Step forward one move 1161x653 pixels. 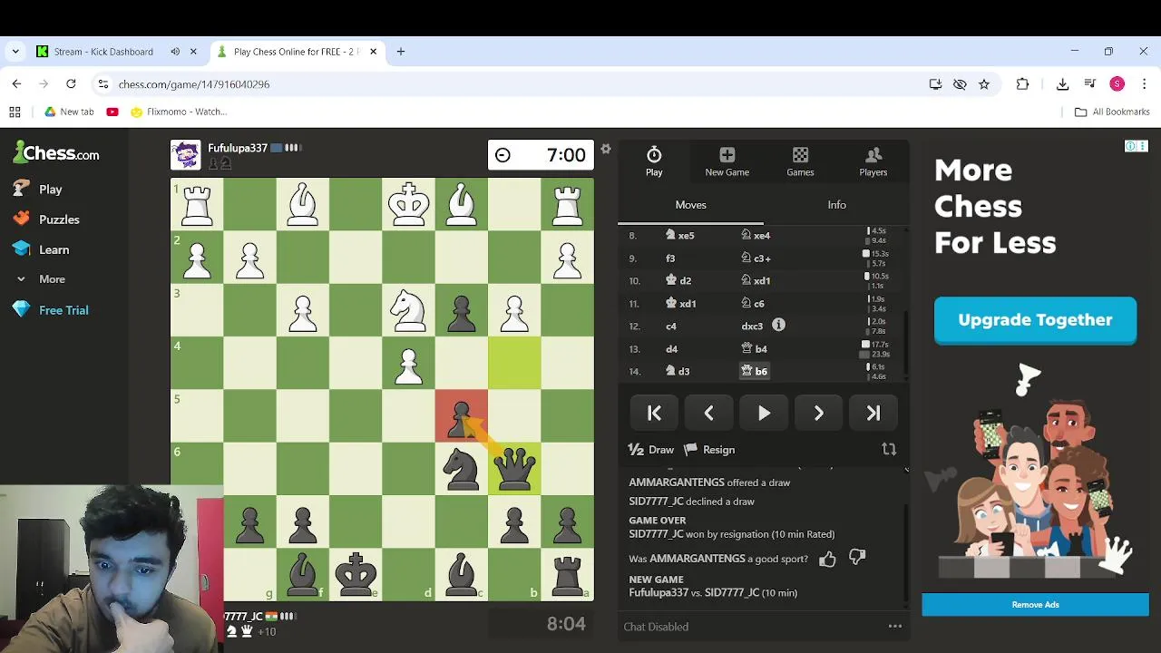tap(818, 413)
